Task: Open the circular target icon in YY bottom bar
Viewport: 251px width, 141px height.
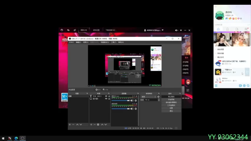Action: [x=244, y=86]
